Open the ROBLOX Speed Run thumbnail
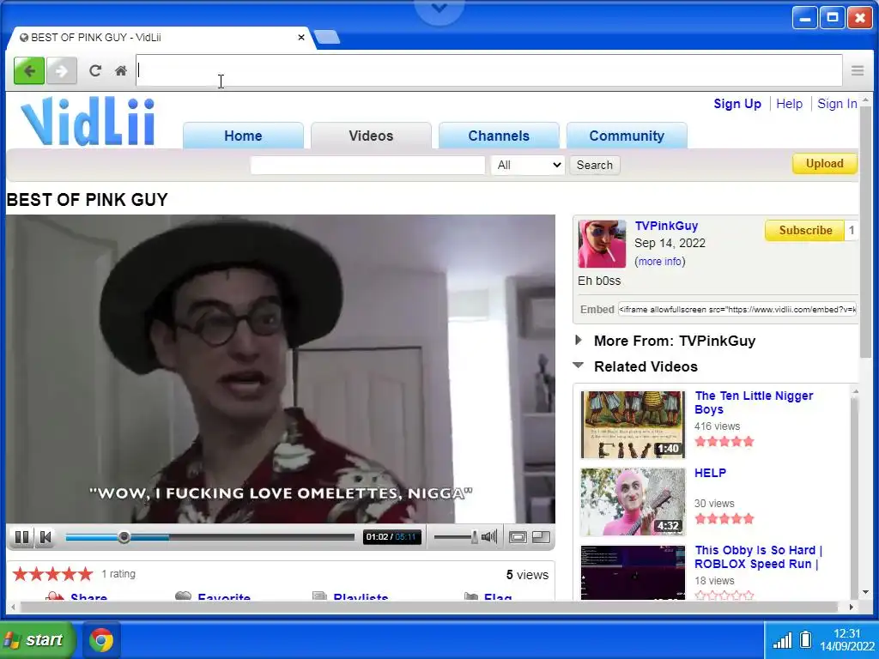The image size is (879, 659). pyautogui.click(x=633, y=572)
